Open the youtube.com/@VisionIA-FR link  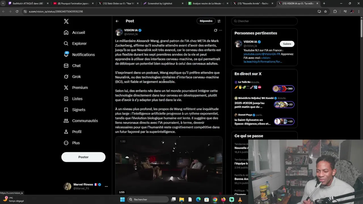[x=262, y=54]
